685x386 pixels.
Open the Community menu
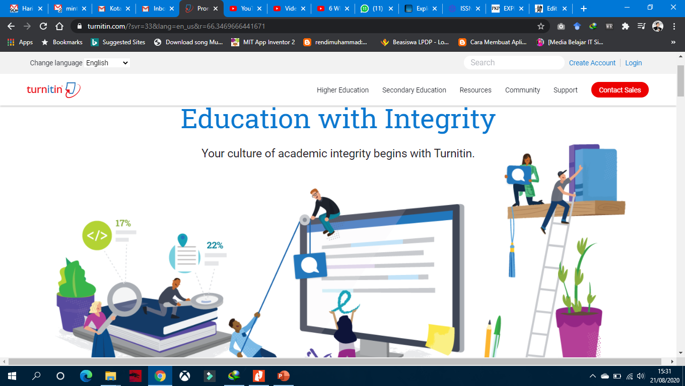pyautogui.click(x=522, y=90)
